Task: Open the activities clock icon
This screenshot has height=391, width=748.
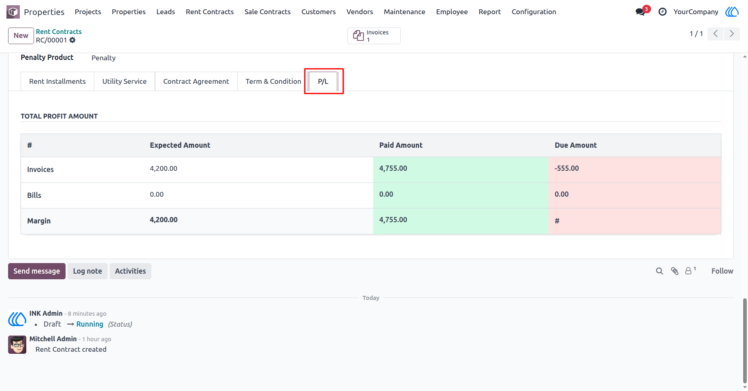Action: pos(663,12)
